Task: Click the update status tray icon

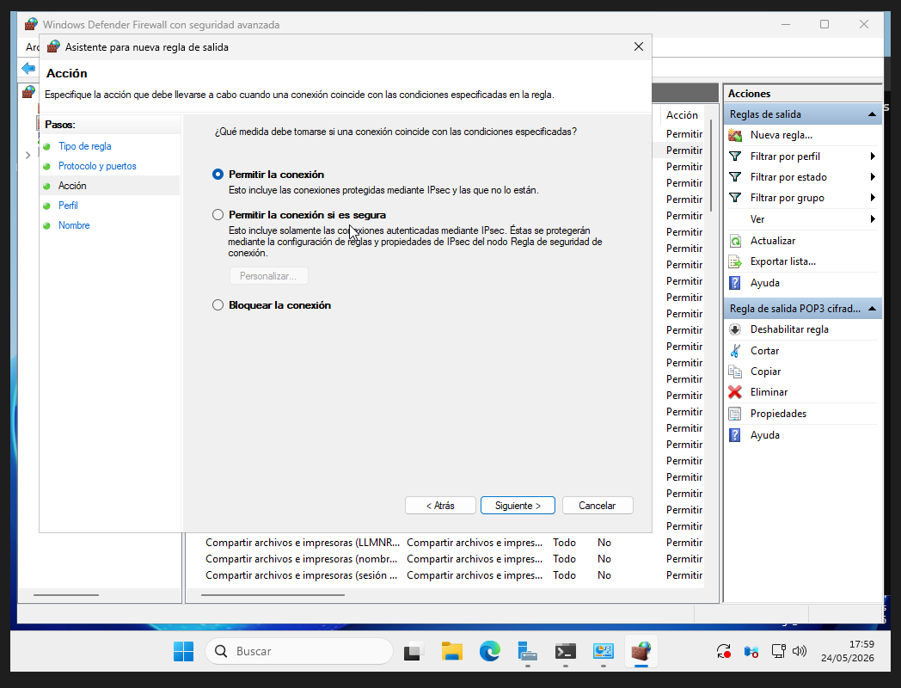Action: (x=723, y=651)
